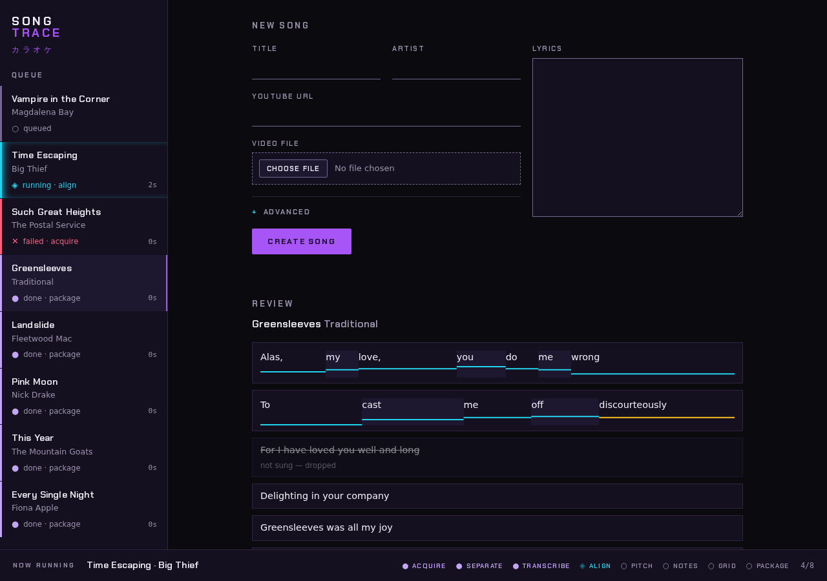
Task: Select Every Single Night by Fiona Apple
Action: (x=84, y=509)
